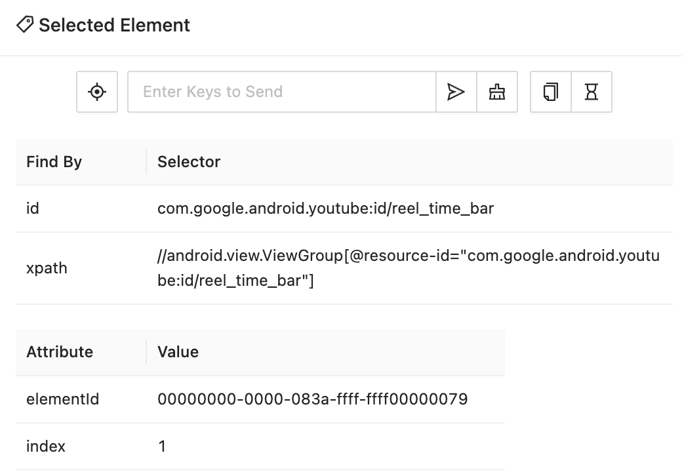This screenshot has width=682, height=472.
Task: Click the Send Keys paper plane icon
Action: coord(456,92)
